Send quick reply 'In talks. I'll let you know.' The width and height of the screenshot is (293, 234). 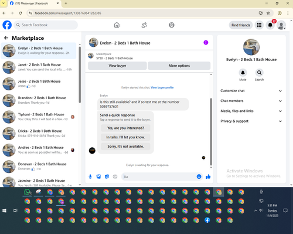125,137
